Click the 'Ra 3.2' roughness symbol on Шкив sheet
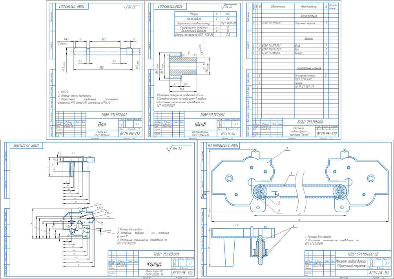This screenshot has width=394, height=279. pyautogui.click(x=227, y=7)
